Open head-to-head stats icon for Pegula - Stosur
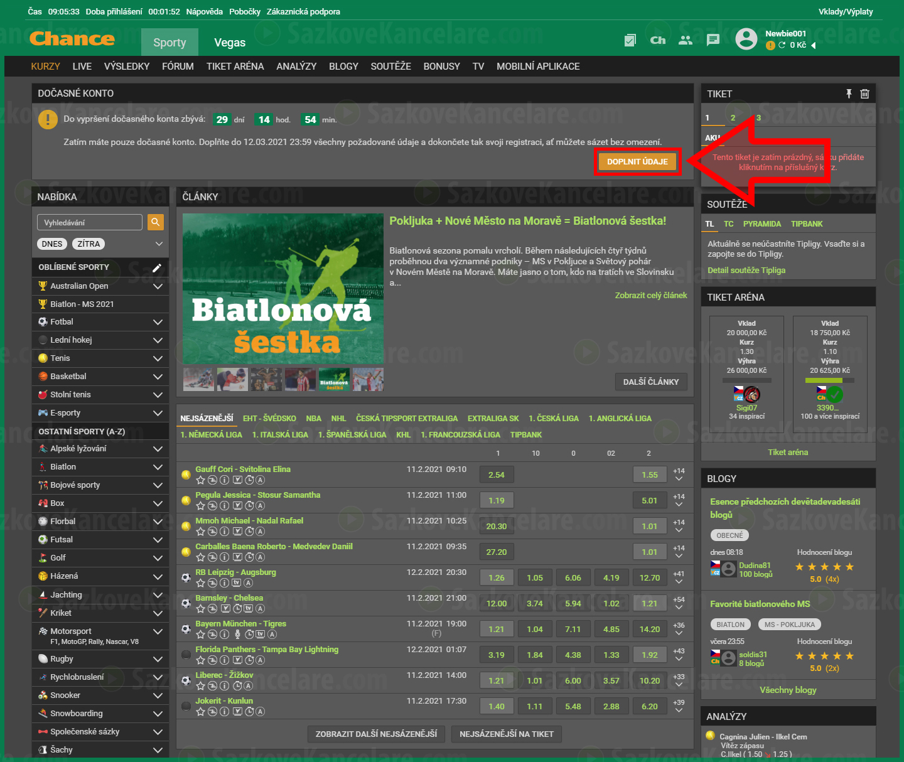This screenshot has height=762, width=904. coord(212,506)
